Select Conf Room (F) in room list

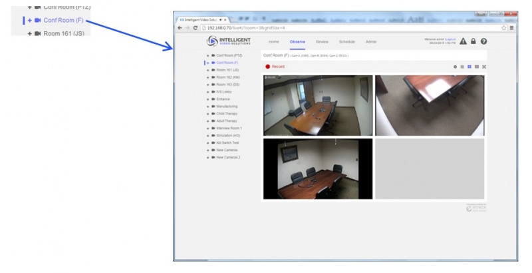227,63
